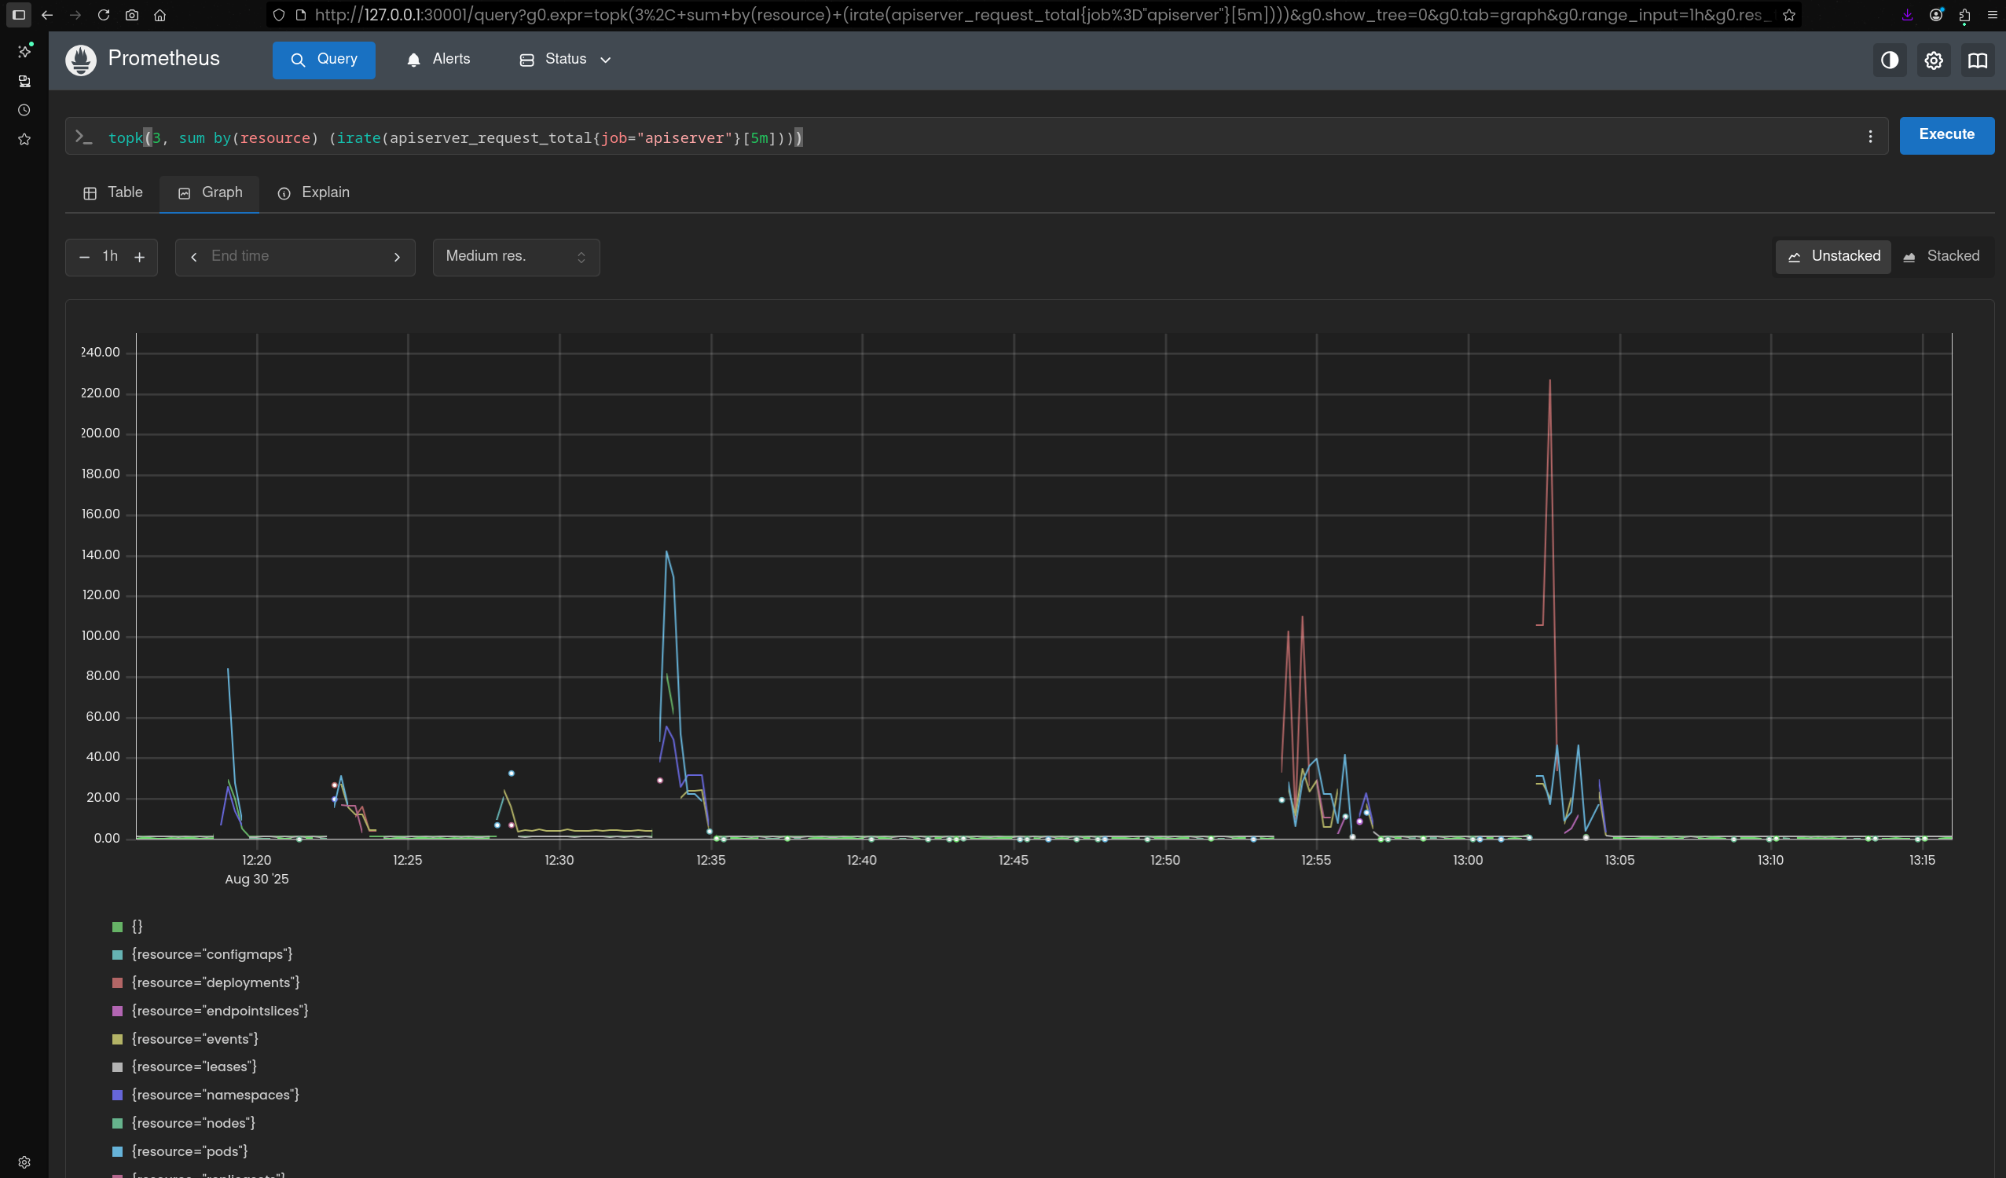Viewport: 2006px width, 1178px height.
Task: Toggle the browser sidebar panel icon
Action: tap(19, 15)
